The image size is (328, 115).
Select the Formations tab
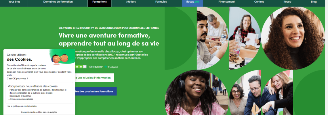coord(99,2)
